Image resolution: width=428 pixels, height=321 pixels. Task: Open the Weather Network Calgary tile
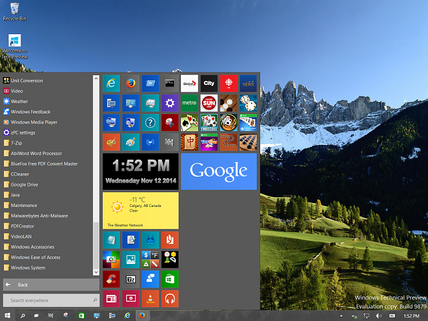point(140,210)
